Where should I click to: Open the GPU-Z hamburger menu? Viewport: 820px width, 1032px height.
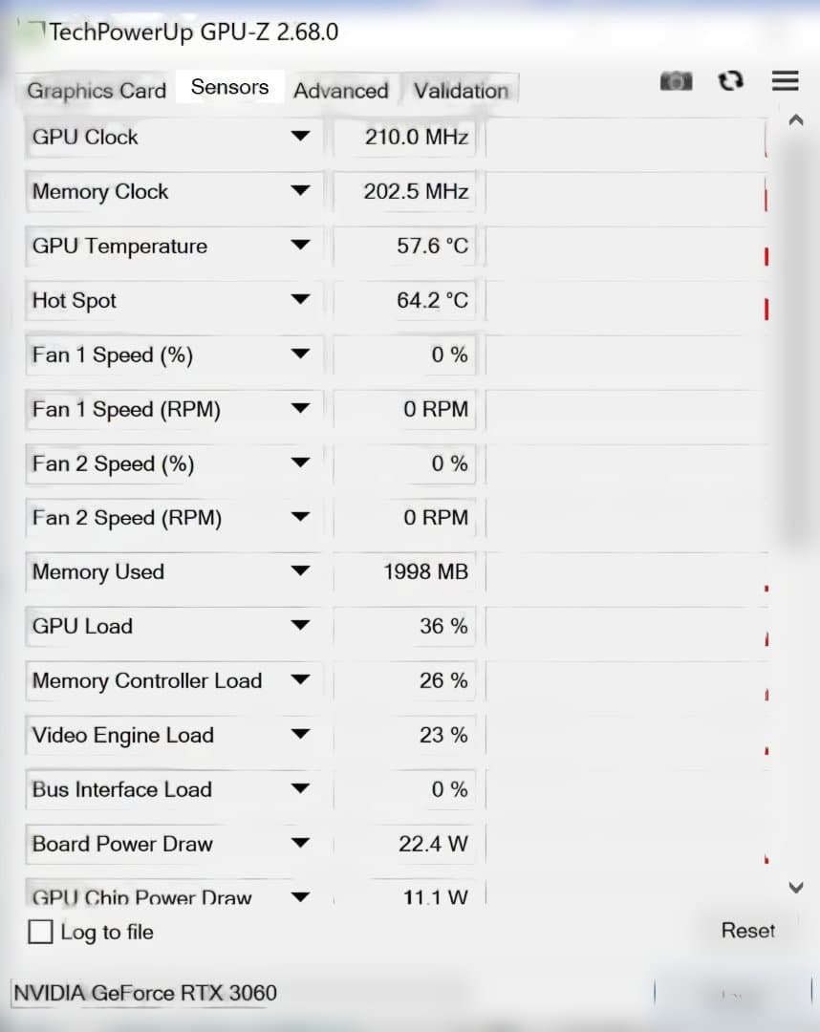(785, 81)
